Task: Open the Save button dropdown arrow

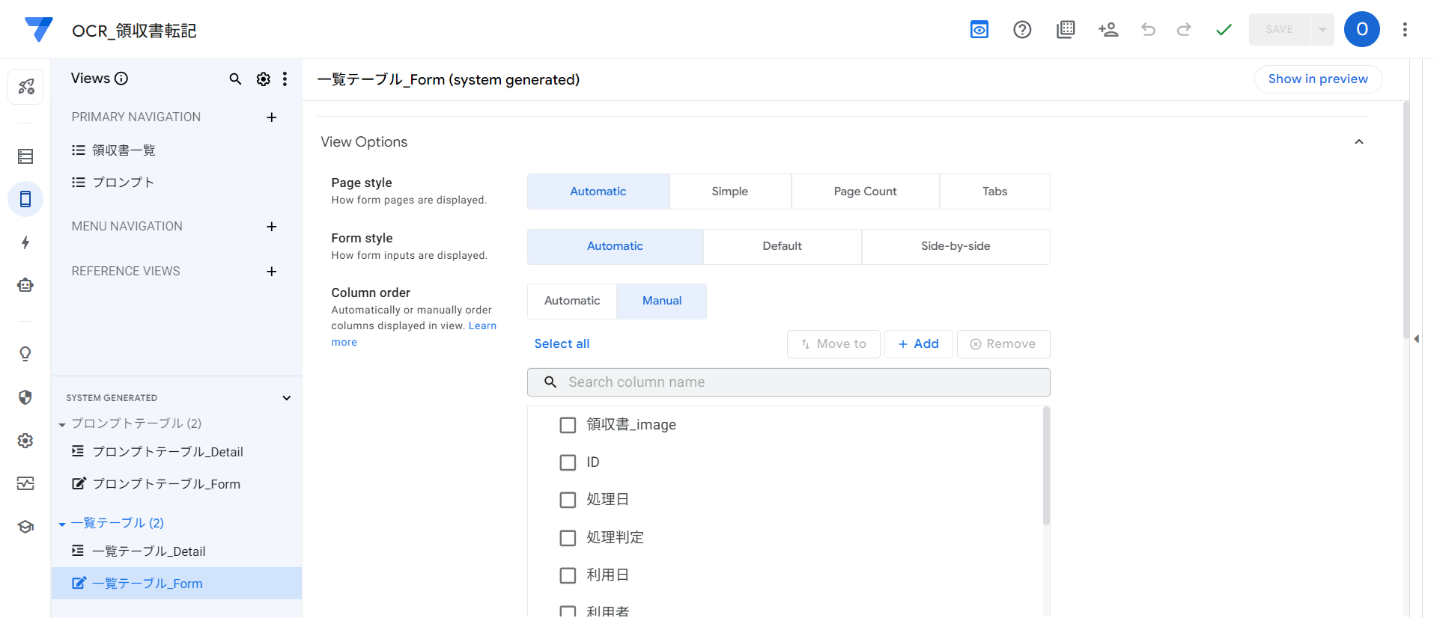Action: tap(1322, 30)
